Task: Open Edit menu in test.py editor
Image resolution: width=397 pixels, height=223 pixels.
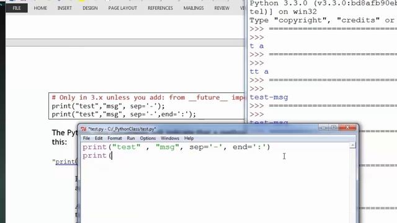Action: 99,138
